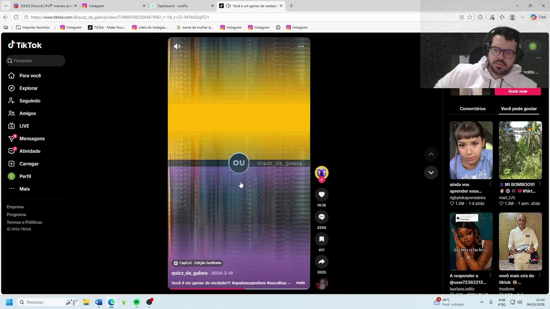
Task: Add page to favorites with star icon
Action: (x=470, y=17)
